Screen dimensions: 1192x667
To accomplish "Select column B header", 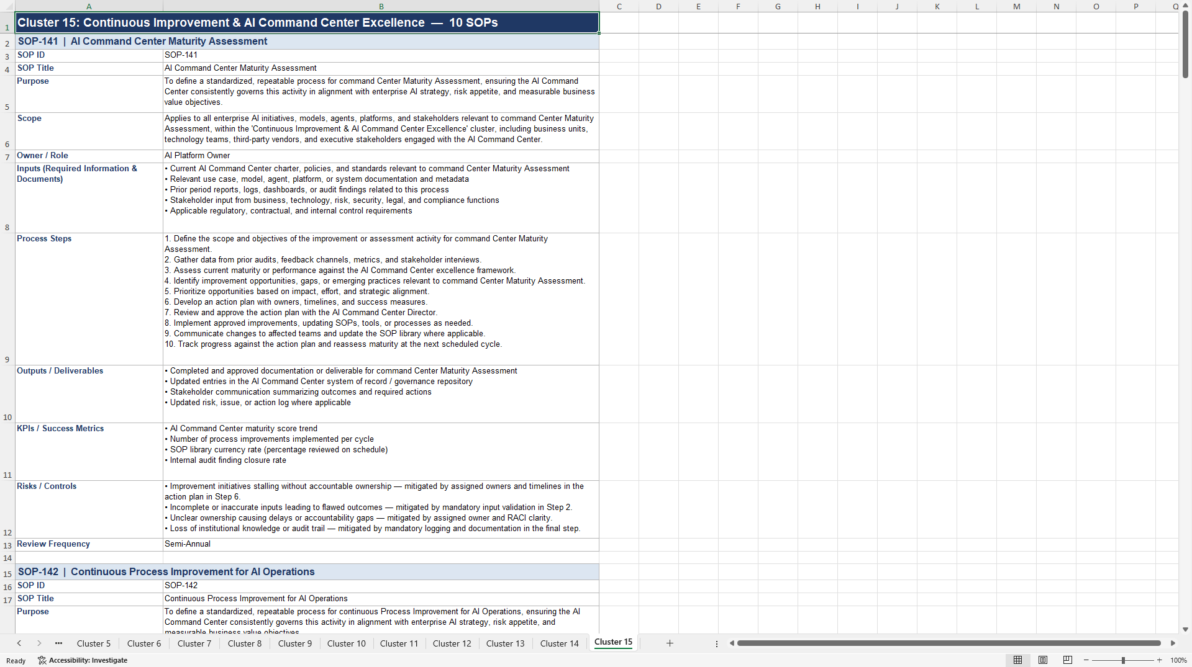I will (x=381, y=6).
